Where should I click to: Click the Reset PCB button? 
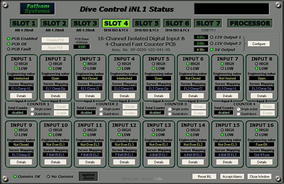[x=55, y=48]
